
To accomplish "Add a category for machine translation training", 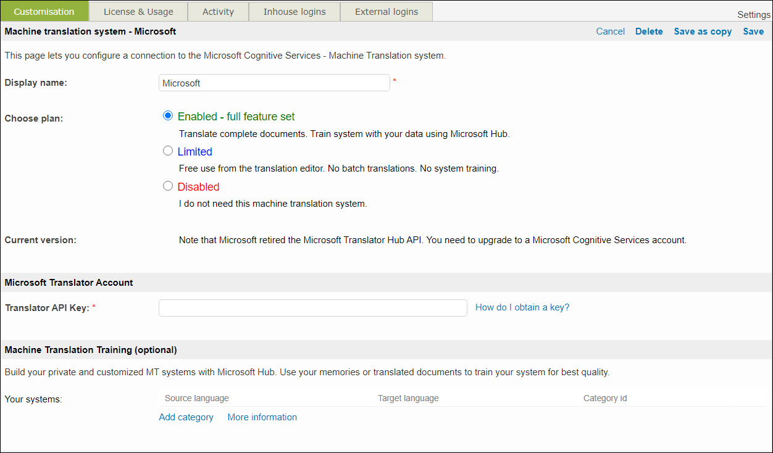I will (x=186, y=417).
